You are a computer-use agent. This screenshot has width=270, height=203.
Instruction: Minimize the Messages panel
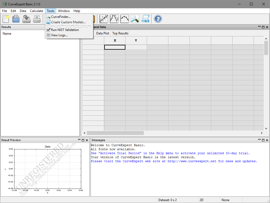click(x=259, y=140)
